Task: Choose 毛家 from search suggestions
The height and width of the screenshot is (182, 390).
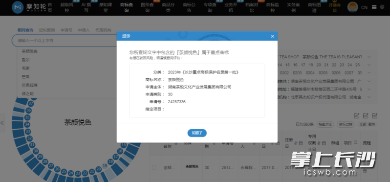Action: pos(25,68)
